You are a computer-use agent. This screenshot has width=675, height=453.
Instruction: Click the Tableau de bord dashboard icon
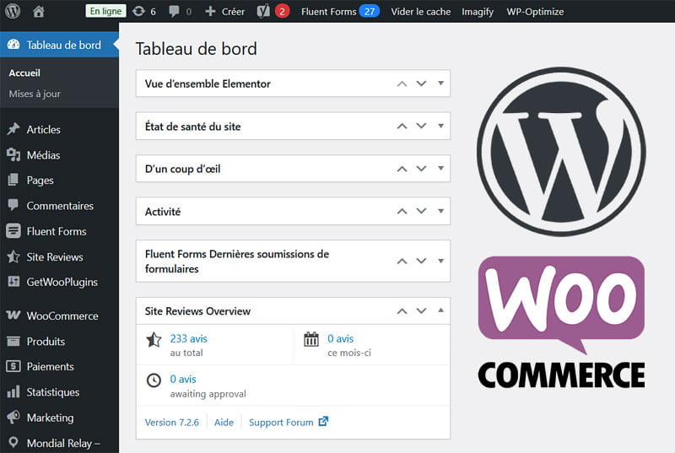coord(13,45)
